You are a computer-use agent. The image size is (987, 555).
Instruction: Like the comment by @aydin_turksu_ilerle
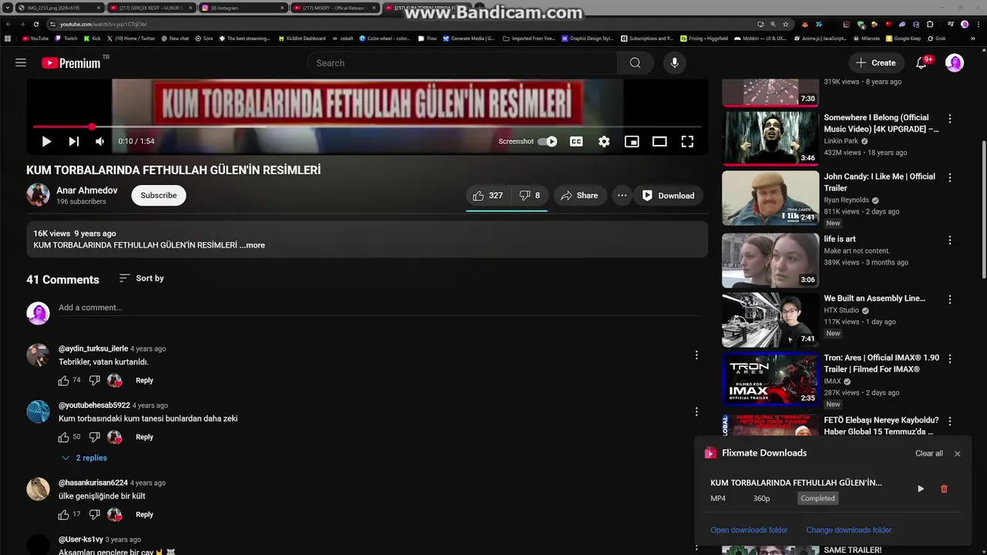(63, 381)
